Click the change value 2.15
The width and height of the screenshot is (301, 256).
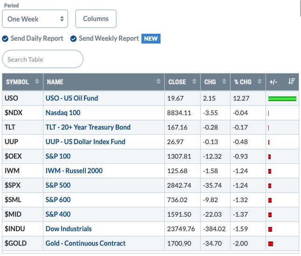click(x=209, y=98)
